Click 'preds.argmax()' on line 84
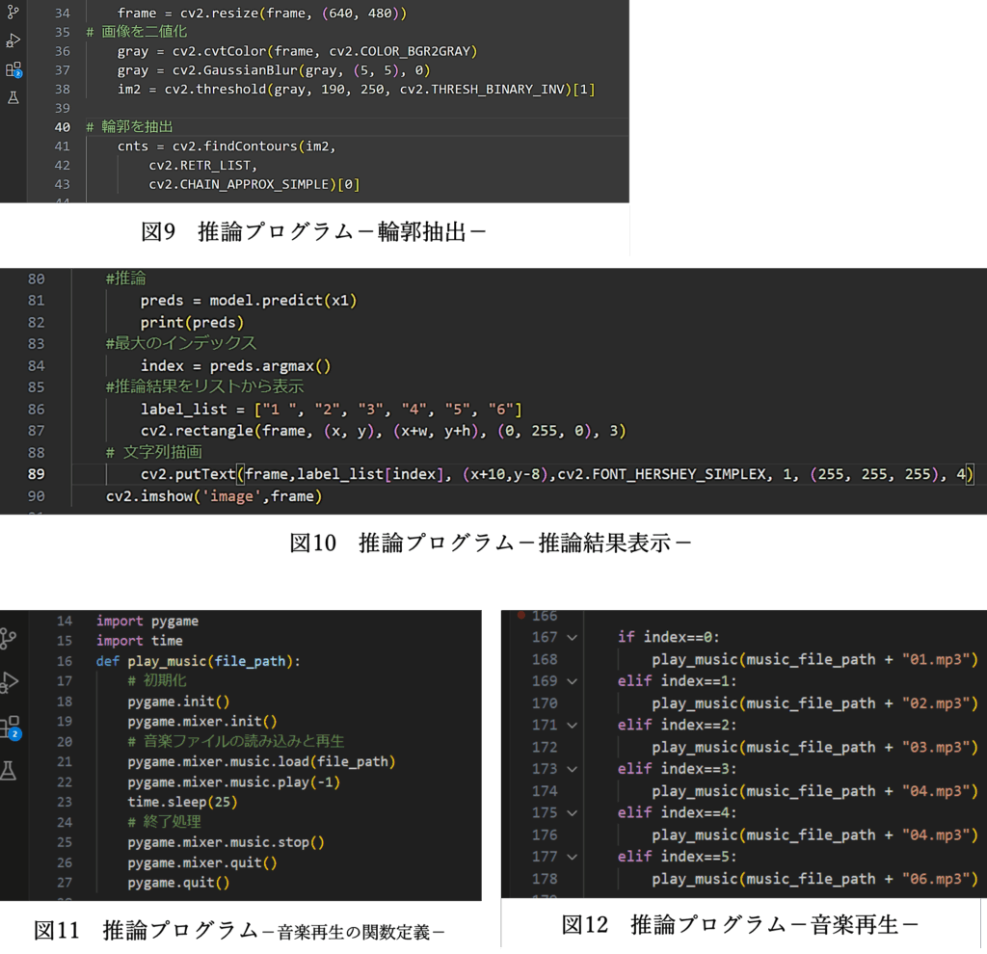987x954 pixels. [x=270, y=366]
